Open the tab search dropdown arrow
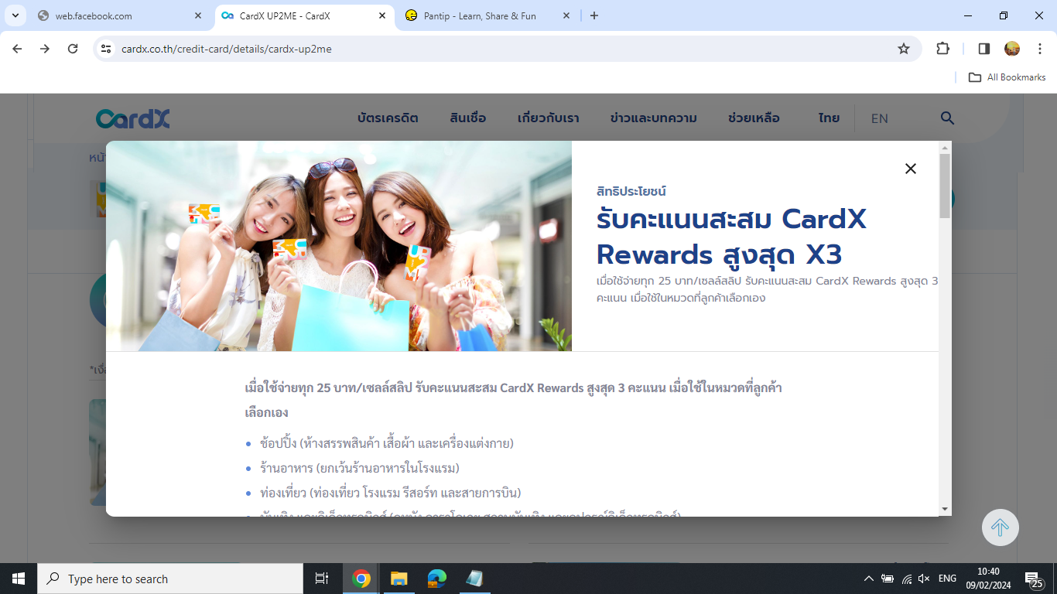1057x594 pixels. click(15, 15)
